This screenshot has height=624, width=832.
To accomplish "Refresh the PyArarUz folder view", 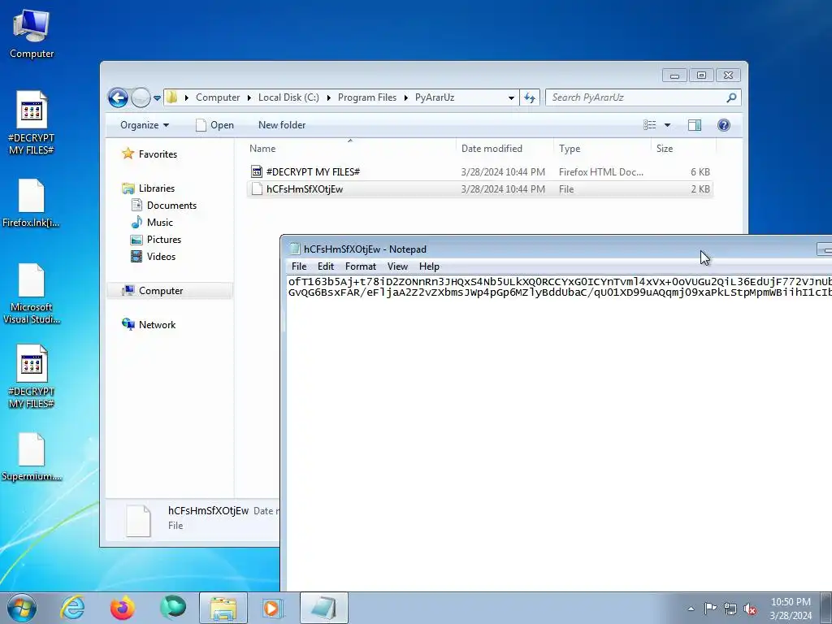I will click(x=530, y=97).
